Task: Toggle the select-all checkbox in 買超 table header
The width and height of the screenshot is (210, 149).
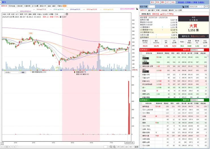Action: point(141,53)
